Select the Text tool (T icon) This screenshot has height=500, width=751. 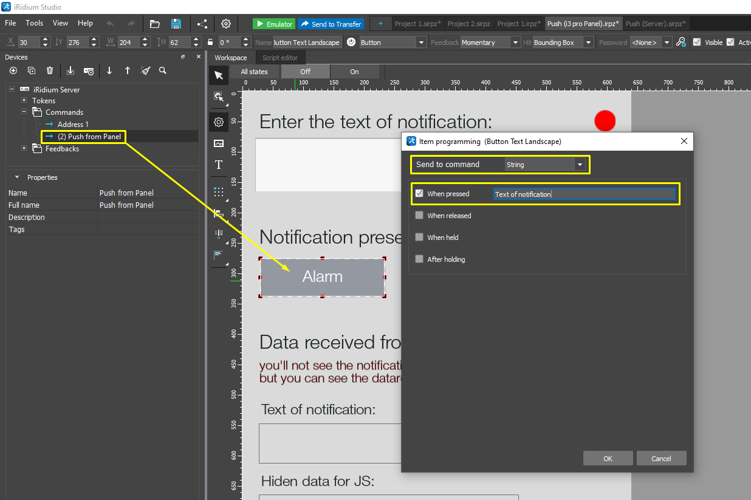(x=219, y=165)
